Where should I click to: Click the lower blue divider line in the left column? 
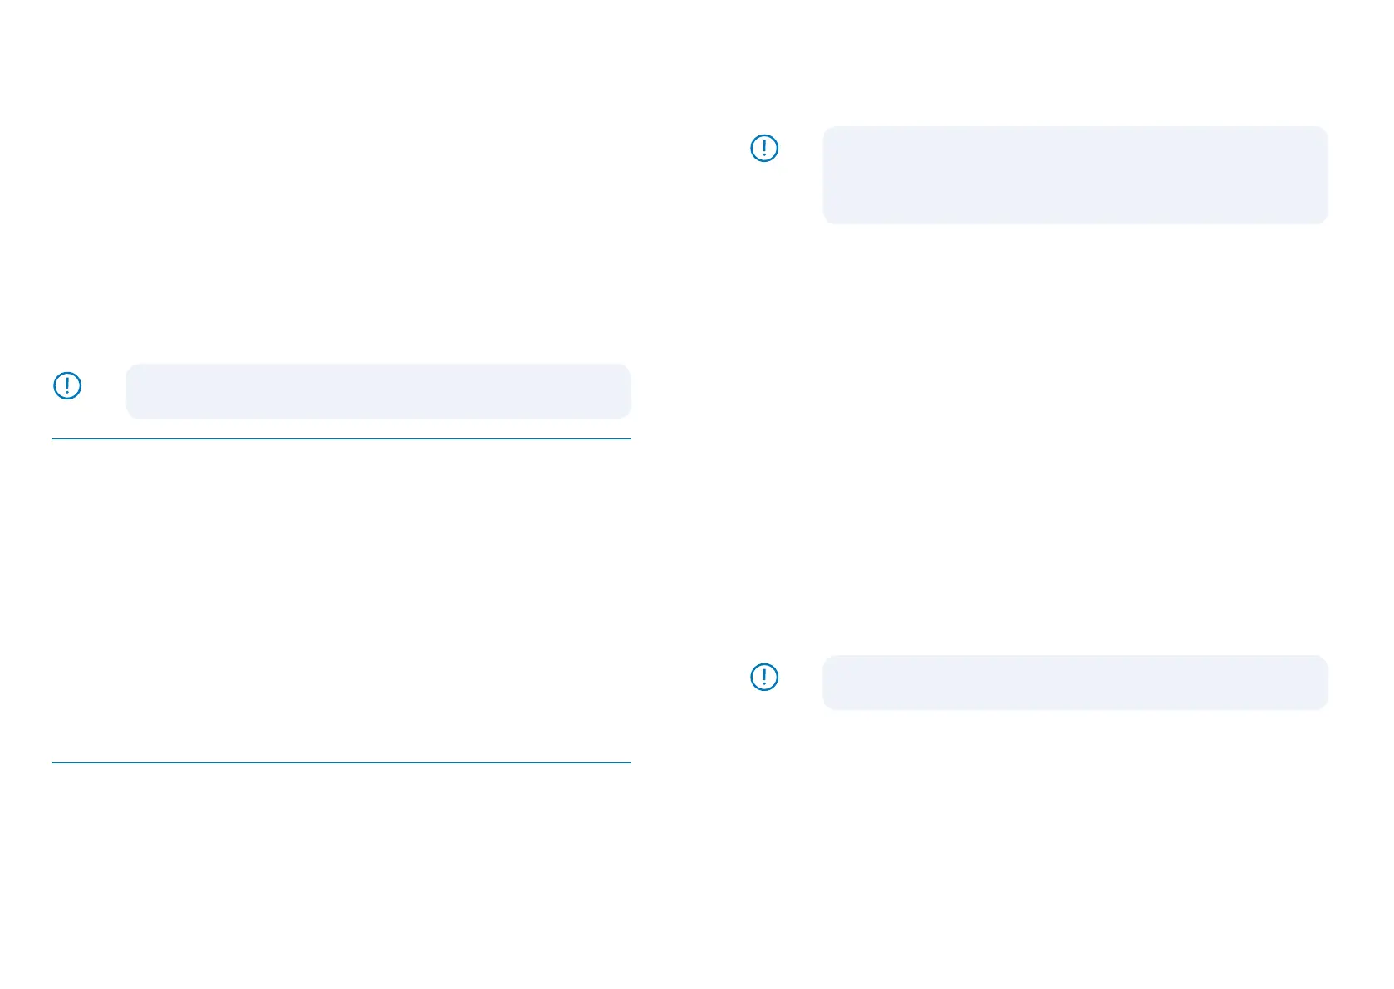pos(341,762)
